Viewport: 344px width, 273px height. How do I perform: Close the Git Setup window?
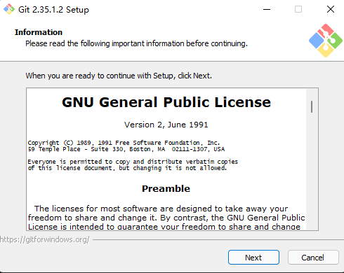[x=331, y=9]
